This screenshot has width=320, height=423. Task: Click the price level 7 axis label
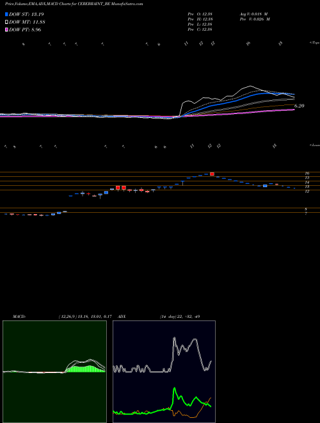(306, 213)
